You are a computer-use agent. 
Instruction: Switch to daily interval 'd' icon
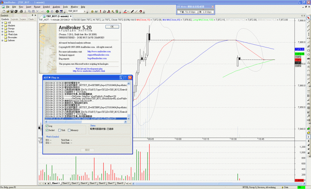[x=309, y=145]
